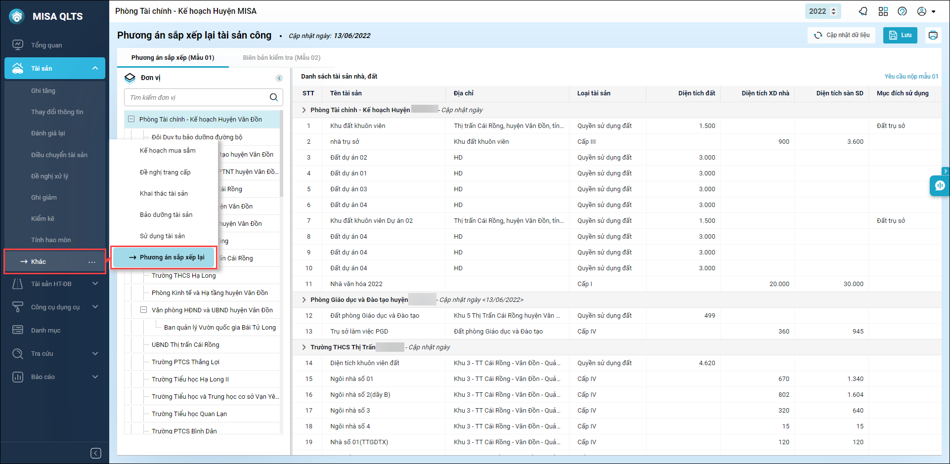Switch to Biên bản kiểm tra (Mẫu 02) tab

click(281, 58)
